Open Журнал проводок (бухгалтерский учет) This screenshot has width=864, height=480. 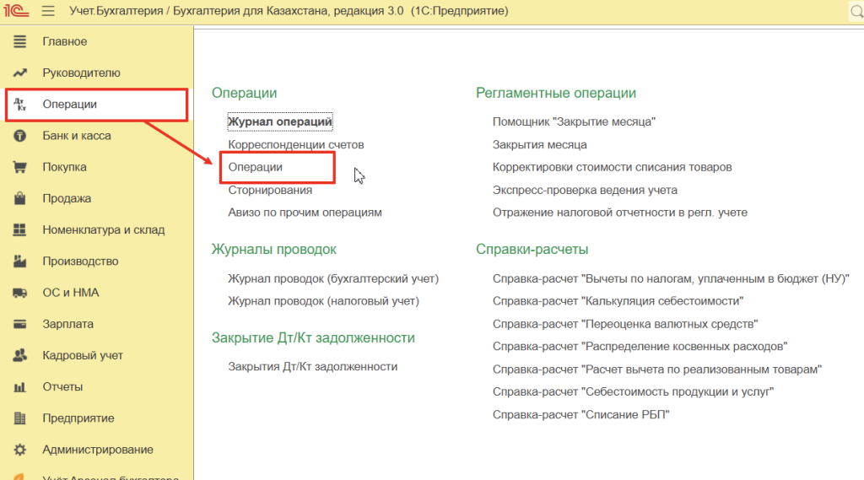[333, 278]
